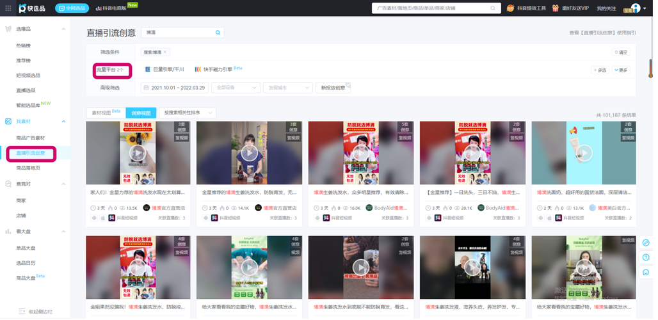Click the 查竞对 icon in sidebar
The image size is (658, 320).
8,184
